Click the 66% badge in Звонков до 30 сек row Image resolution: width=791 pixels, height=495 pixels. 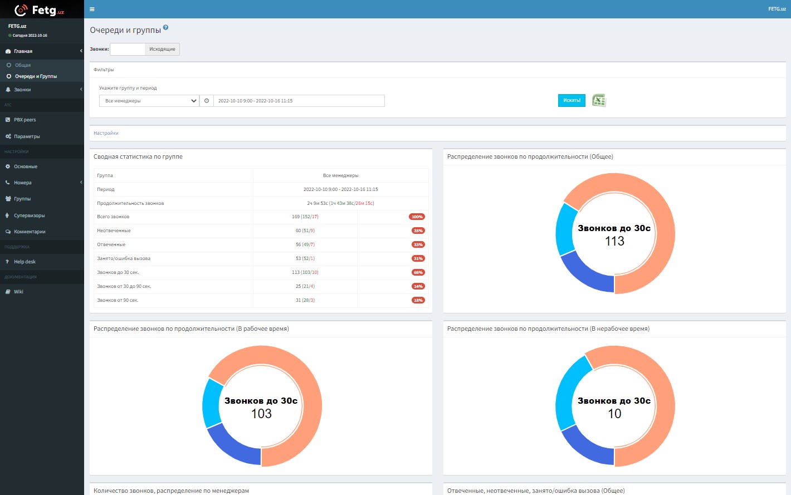[418, 273]
